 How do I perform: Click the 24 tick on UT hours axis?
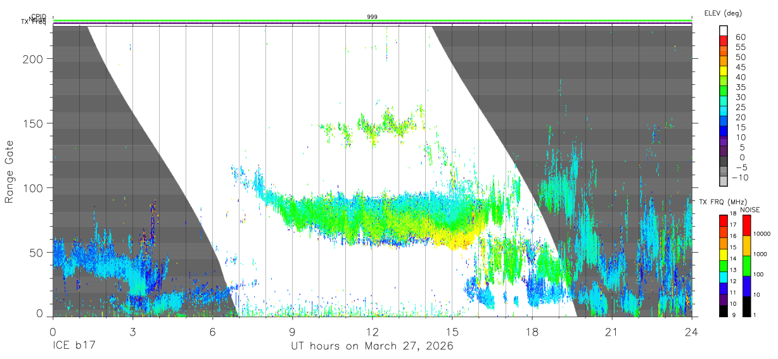(692, 331)
